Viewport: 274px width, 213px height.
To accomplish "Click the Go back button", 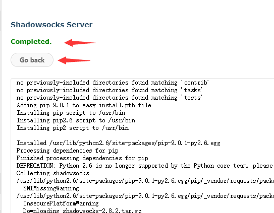I will (32, 60).
